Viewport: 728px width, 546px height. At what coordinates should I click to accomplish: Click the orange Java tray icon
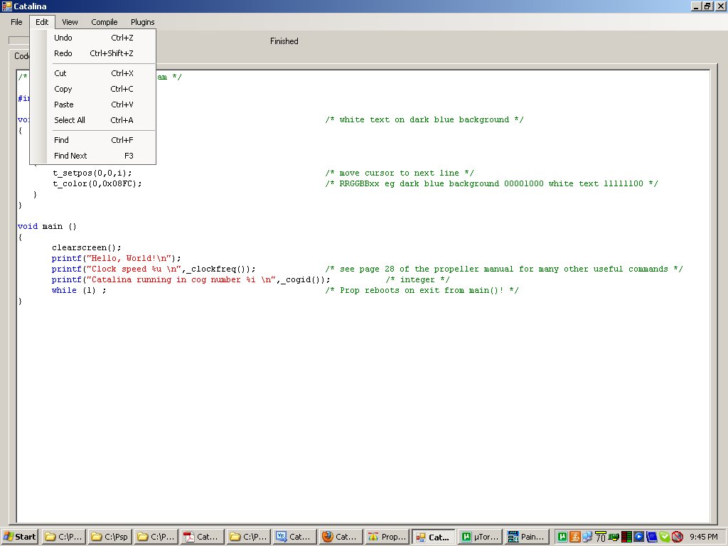tap(574, 537)
